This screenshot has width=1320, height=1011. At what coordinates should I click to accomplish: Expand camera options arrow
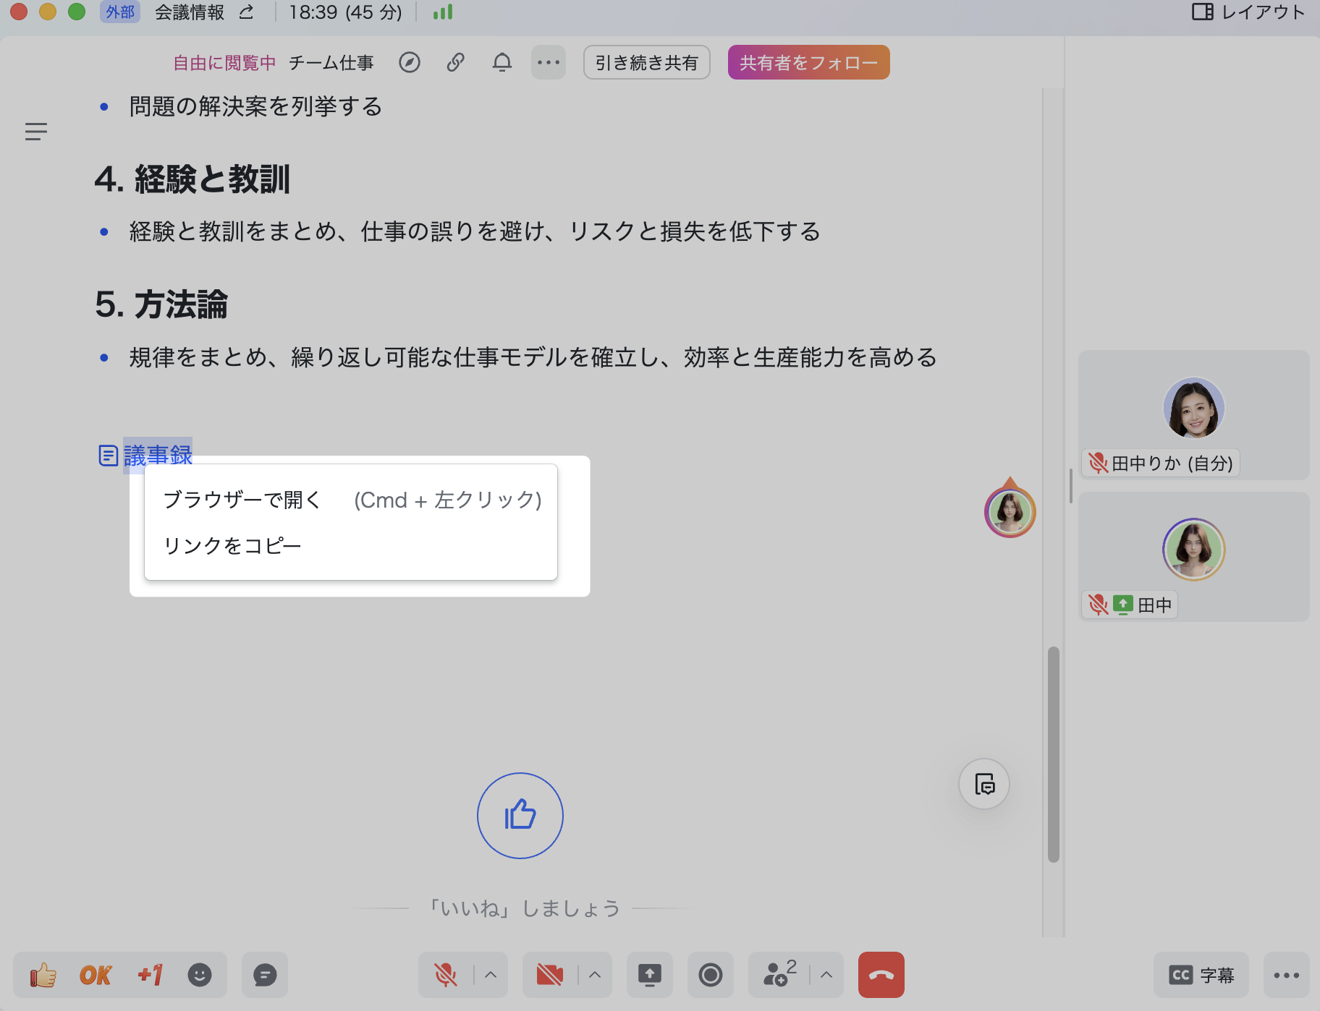595,975
